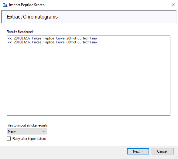Enable Retry after import failure checkbox
The height and width of the screenshot is (159, 178).
[9, 139]
